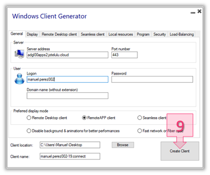Click the Password input field

(x=152, y=79)
